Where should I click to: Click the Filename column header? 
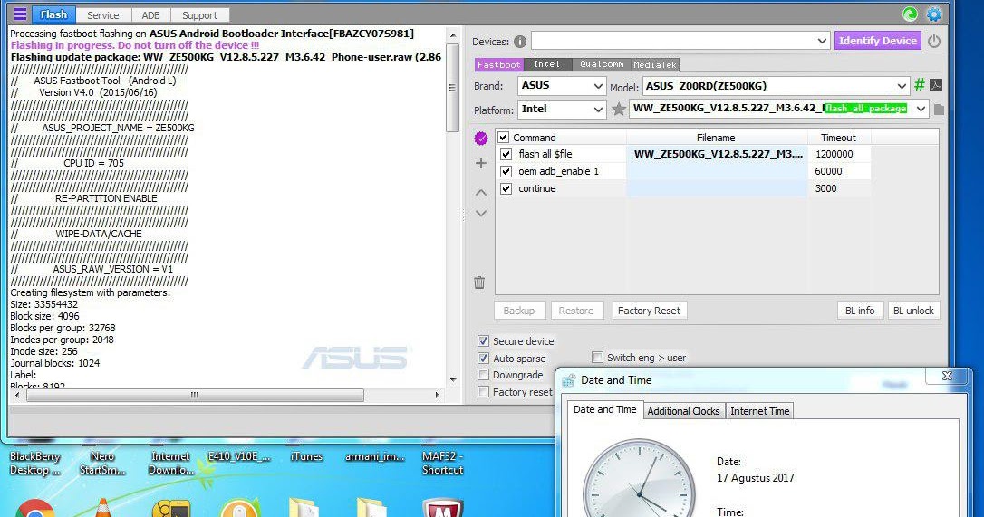(716, 138)
